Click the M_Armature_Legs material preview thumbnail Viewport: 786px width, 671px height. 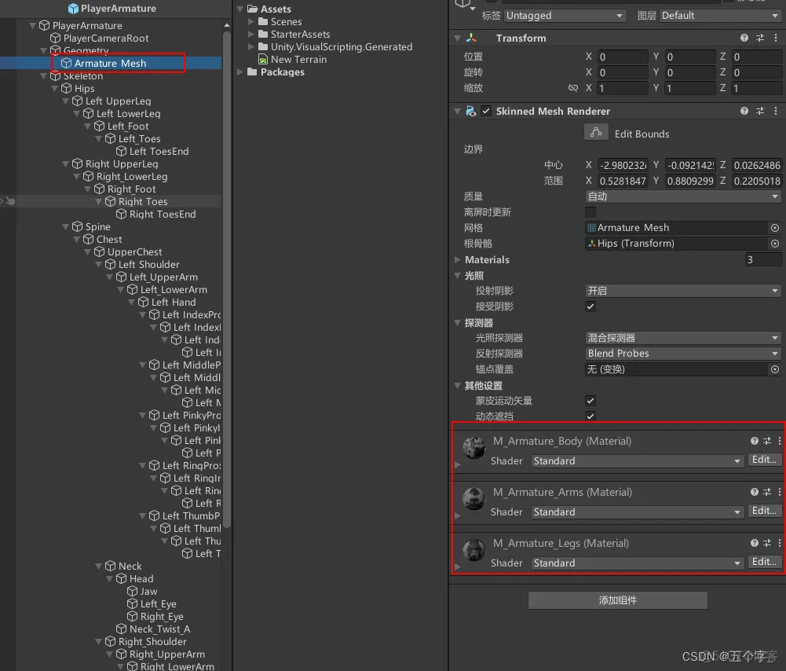(473, 550)
